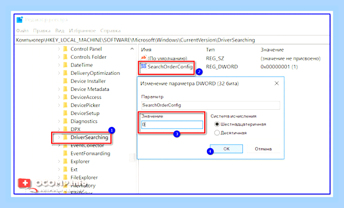This screenshot has height=208, width=344.
Task: Click the Параметр name field SearchOrderConfig
Action: 211,105
